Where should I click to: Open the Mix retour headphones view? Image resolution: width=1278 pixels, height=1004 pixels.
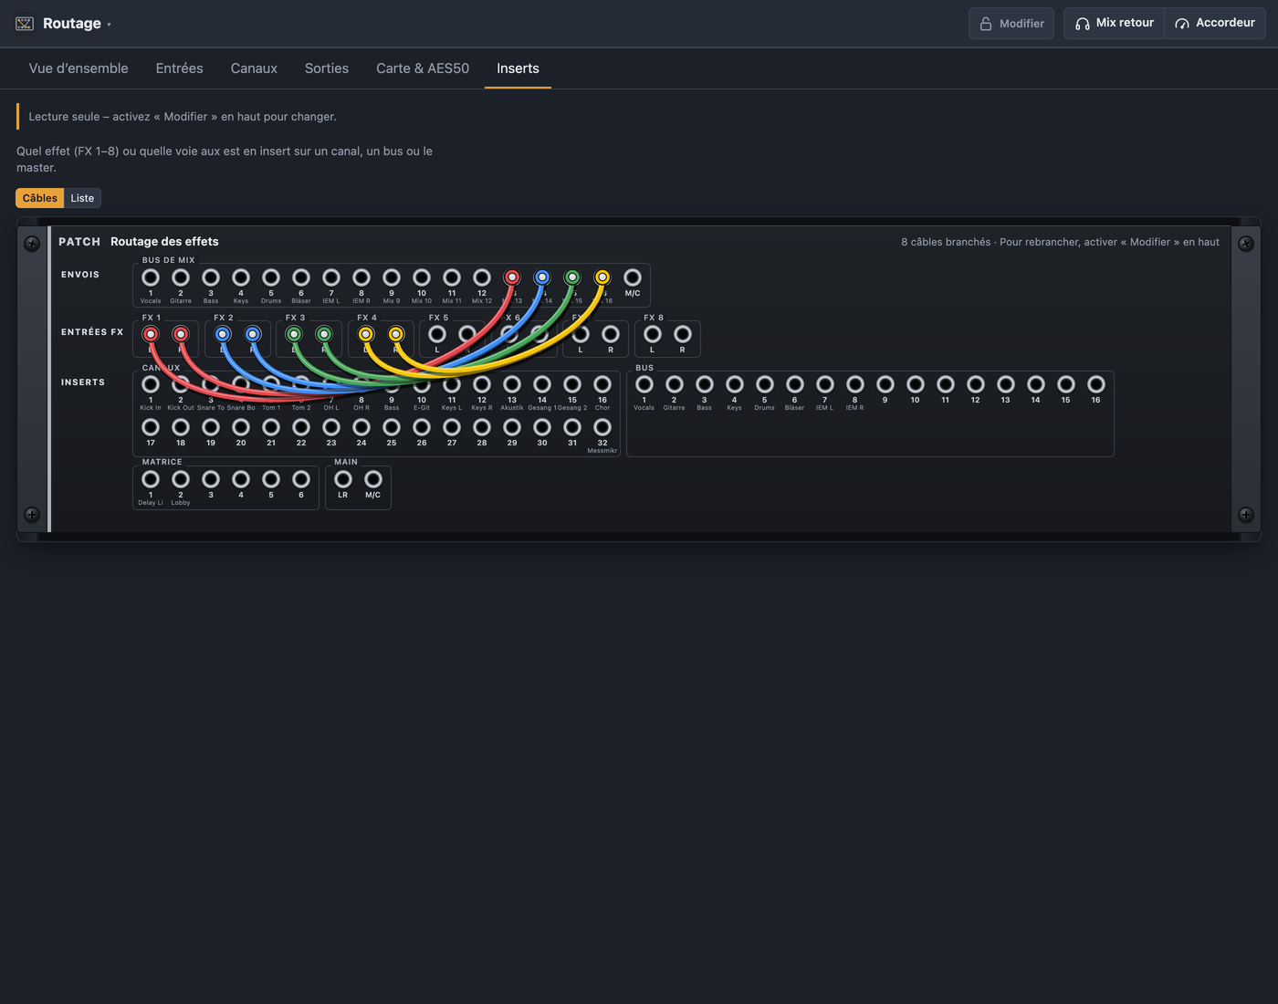point(1114,24)
